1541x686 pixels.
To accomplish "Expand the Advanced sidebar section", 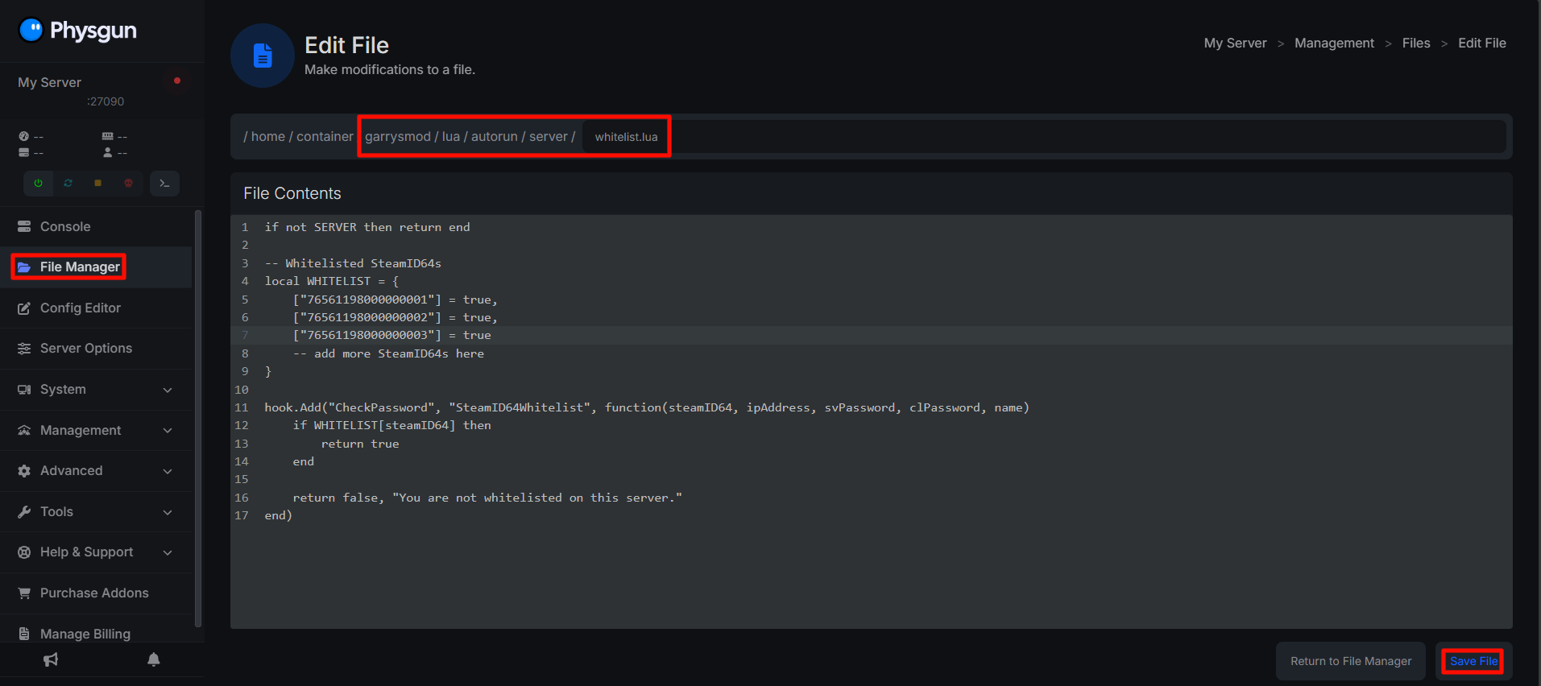I will coord(95,471).
